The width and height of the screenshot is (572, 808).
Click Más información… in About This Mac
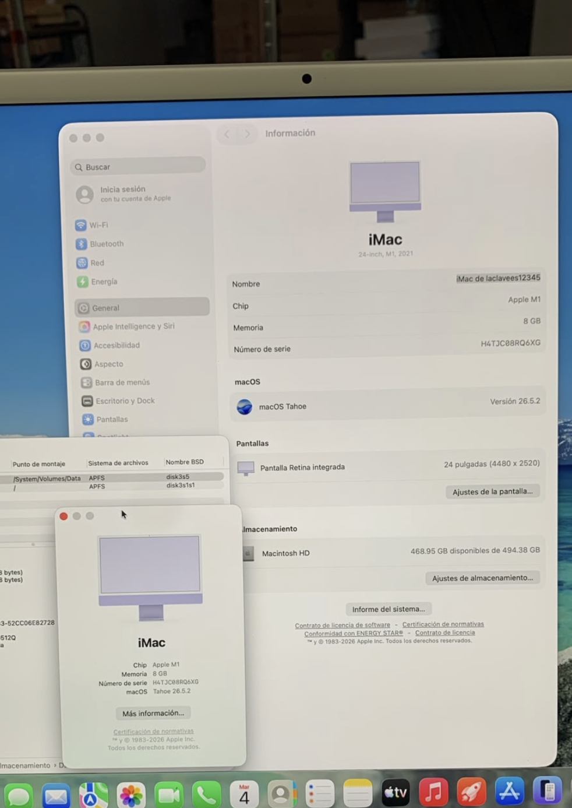[x=153, y=713]
